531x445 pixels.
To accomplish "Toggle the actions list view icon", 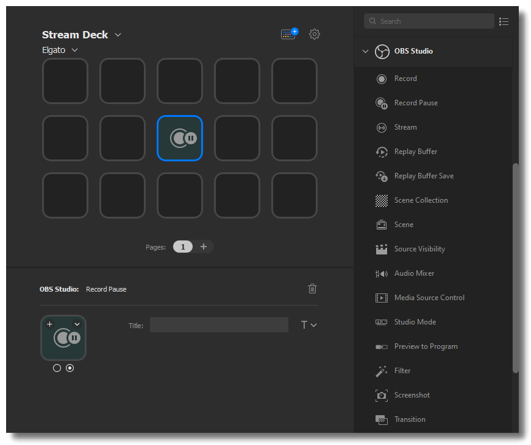I will 504,22.
